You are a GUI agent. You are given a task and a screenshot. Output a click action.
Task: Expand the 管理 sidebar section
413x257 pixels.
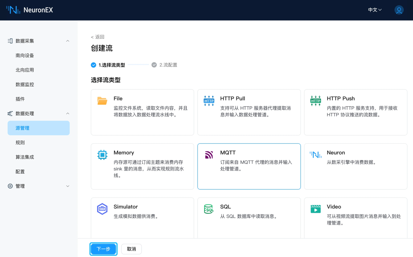[x=68, y=186]
